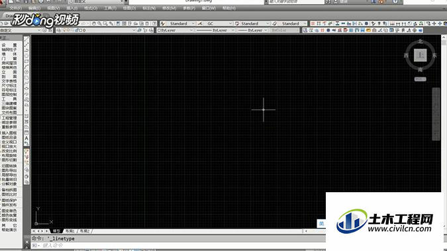Click 旧图转换 in the left panel
Viewport: 447px width, 251px height.
[x=9, y=166]
